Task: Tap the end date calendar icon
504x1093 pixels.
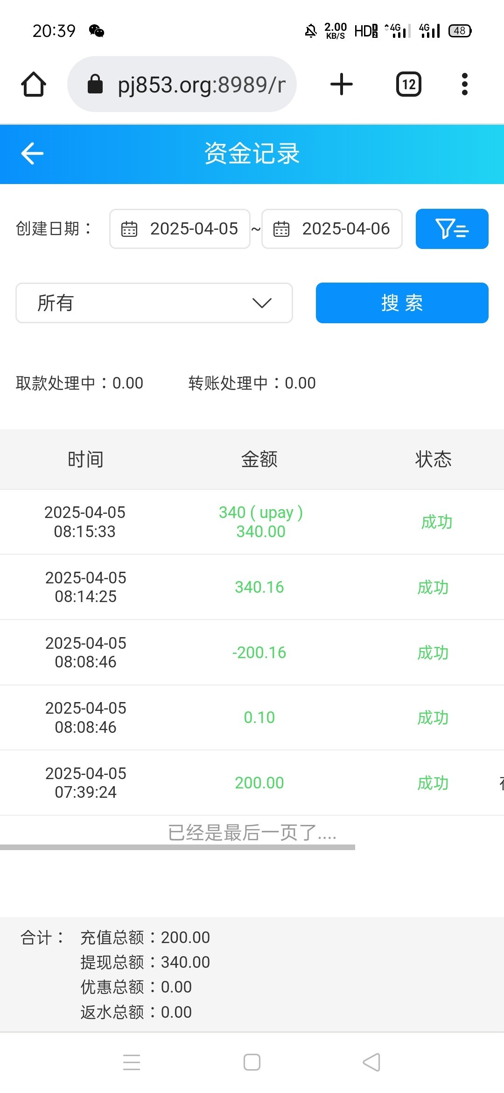Action: pyautogui.click(x=281, y=229)
